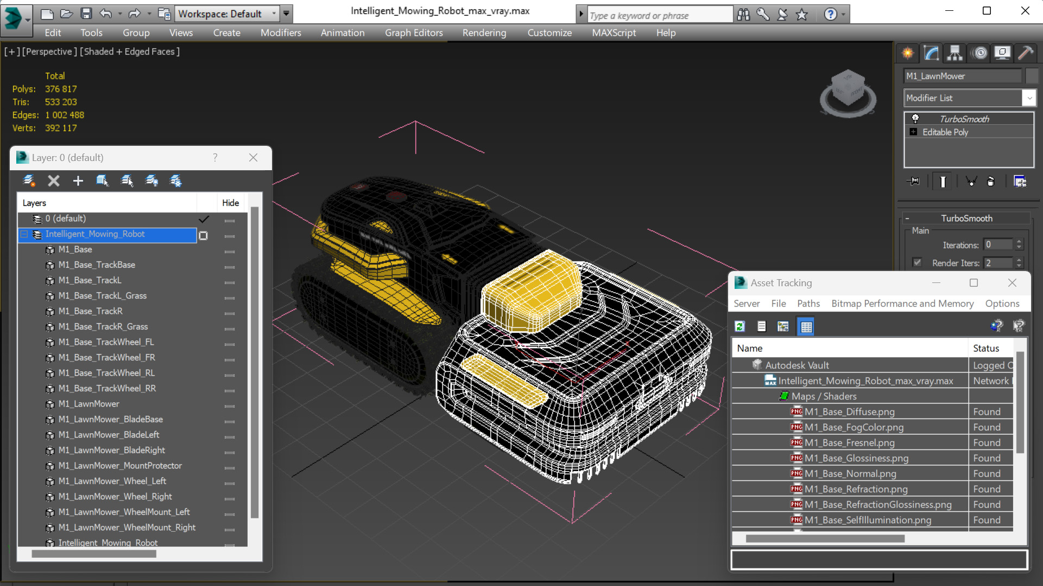Screen dimensions: 1043x586
Task: Open the Create command panel tab
Action: (908, 53)
